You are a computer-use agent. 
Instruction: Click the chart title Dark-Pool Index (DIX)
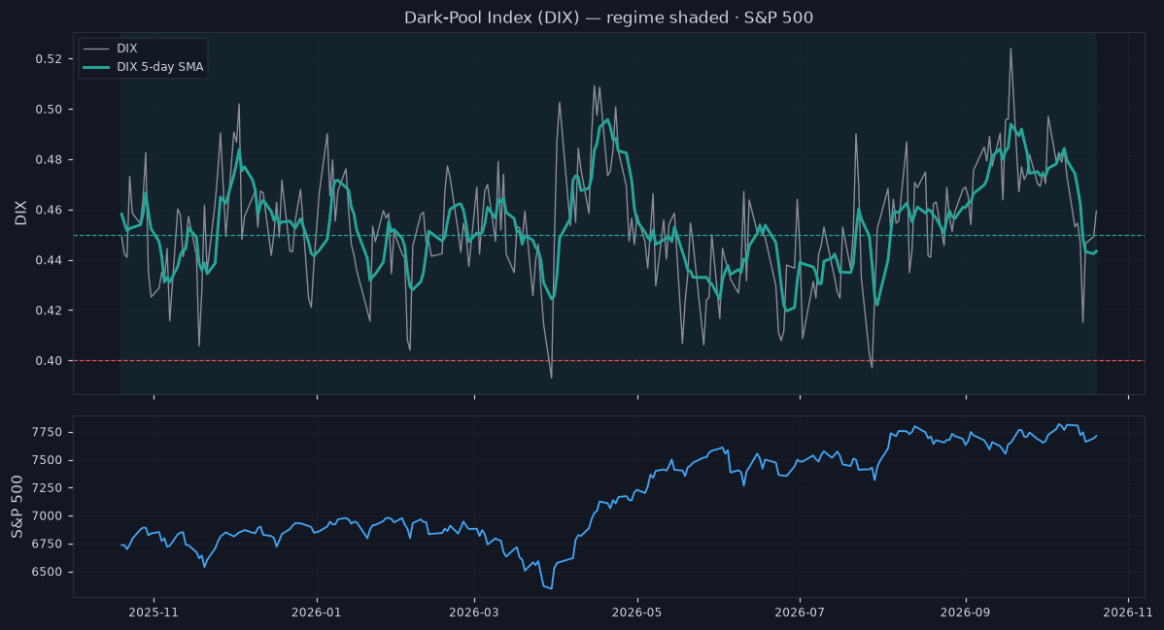(492, 17)
